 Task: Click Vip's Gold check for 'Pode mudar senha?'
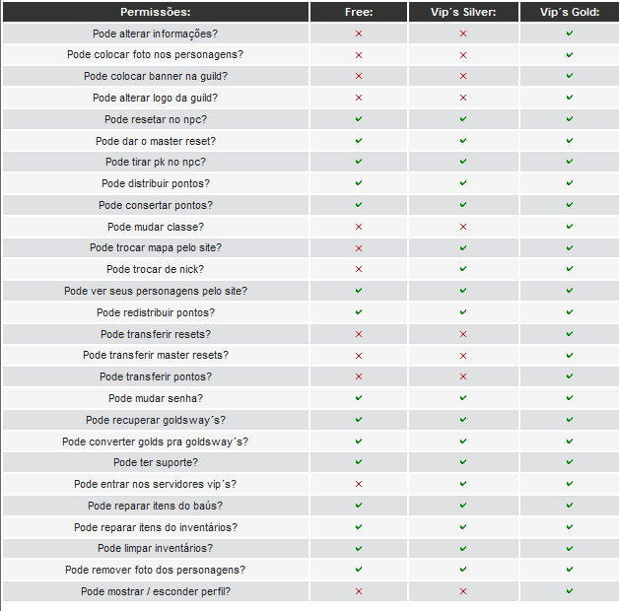click(x=570, y=398)
